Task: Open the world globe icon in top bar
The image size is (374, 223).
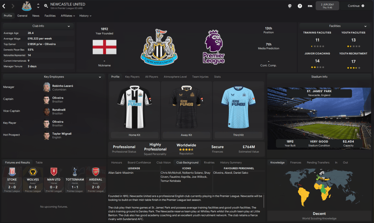Action: pyautogui.click(x=290, y=6)
